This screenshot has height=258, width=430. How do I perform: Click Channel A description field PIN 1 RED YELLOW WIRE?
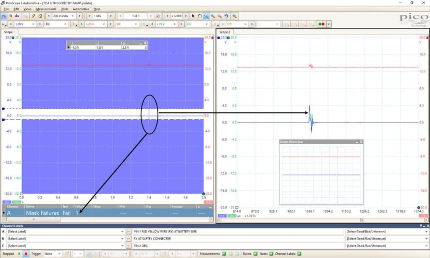238,232
